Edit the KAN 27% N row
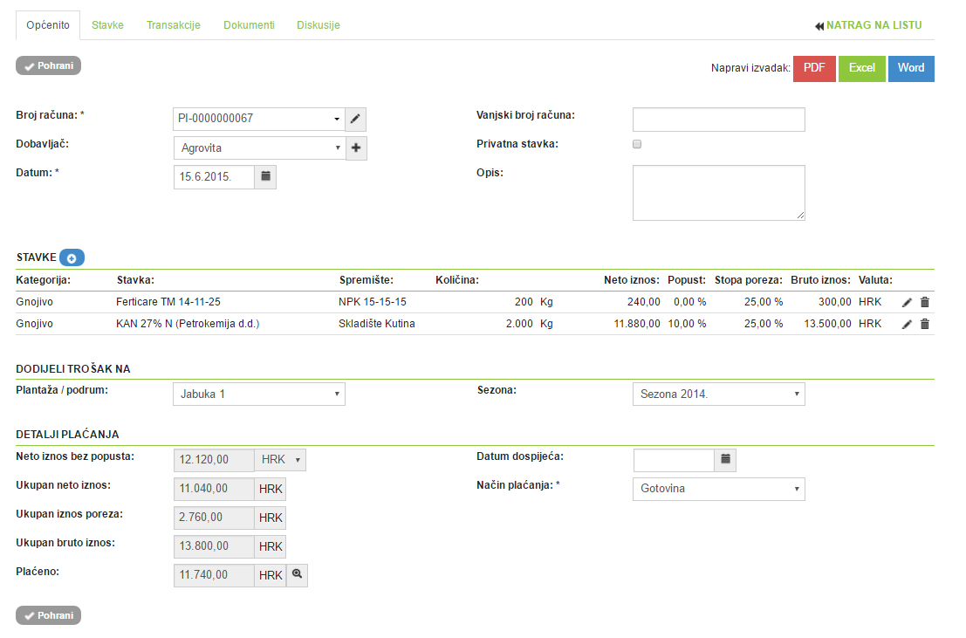The height and width of the screenshot is (638, 966). (907, 324)
